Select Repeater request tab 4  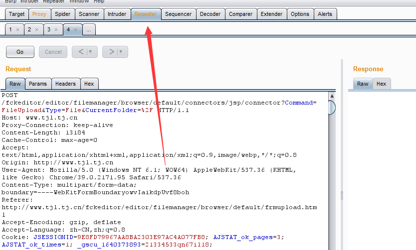tap(68, 29)
